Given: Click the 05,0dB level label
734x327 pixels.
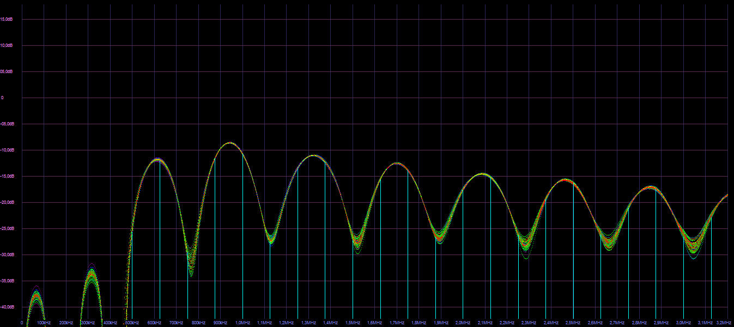Looking at the screenshot, I should [7, 71].
